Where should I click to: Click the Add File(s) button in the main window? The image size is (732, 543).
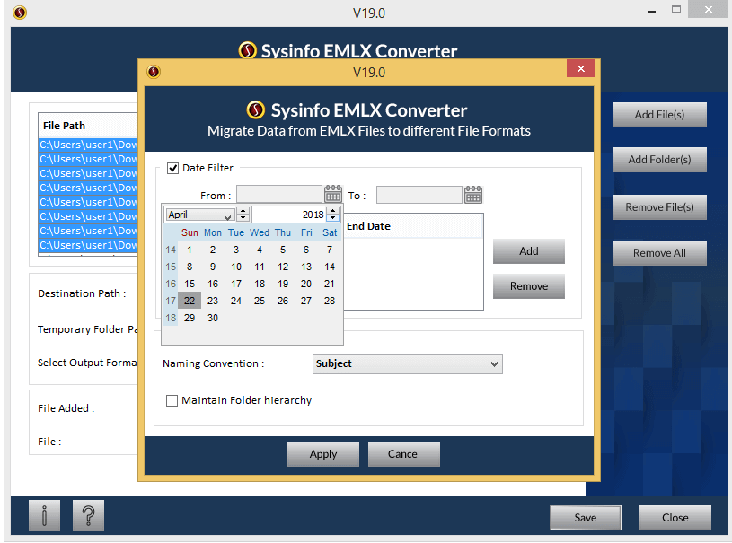[x=659, y=115]
